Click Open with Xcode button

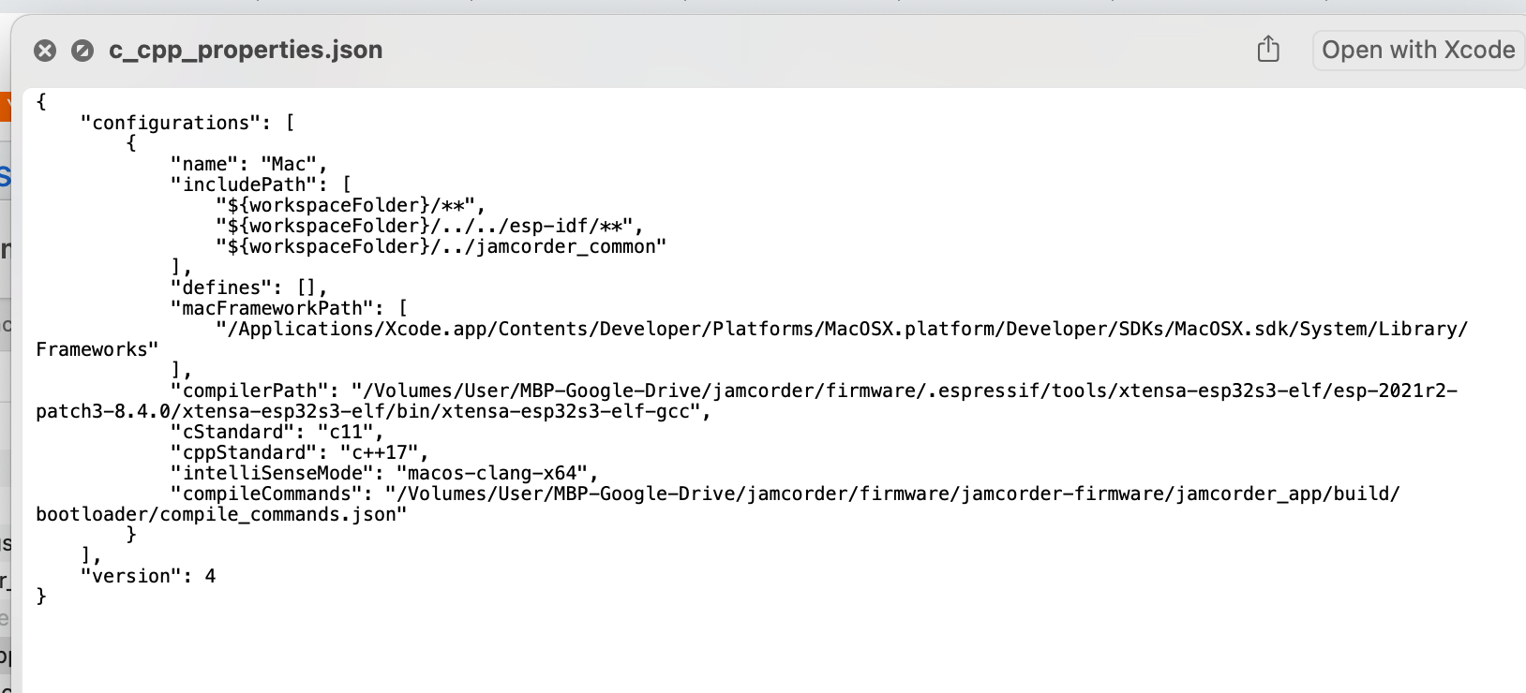click(1418, 50)
